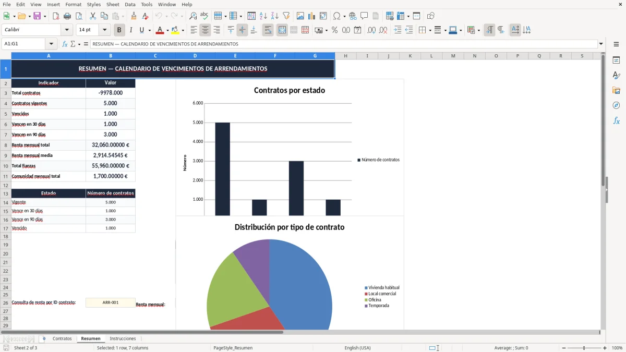Run the spelling check

pyautogui.click(x=204, y=16)
